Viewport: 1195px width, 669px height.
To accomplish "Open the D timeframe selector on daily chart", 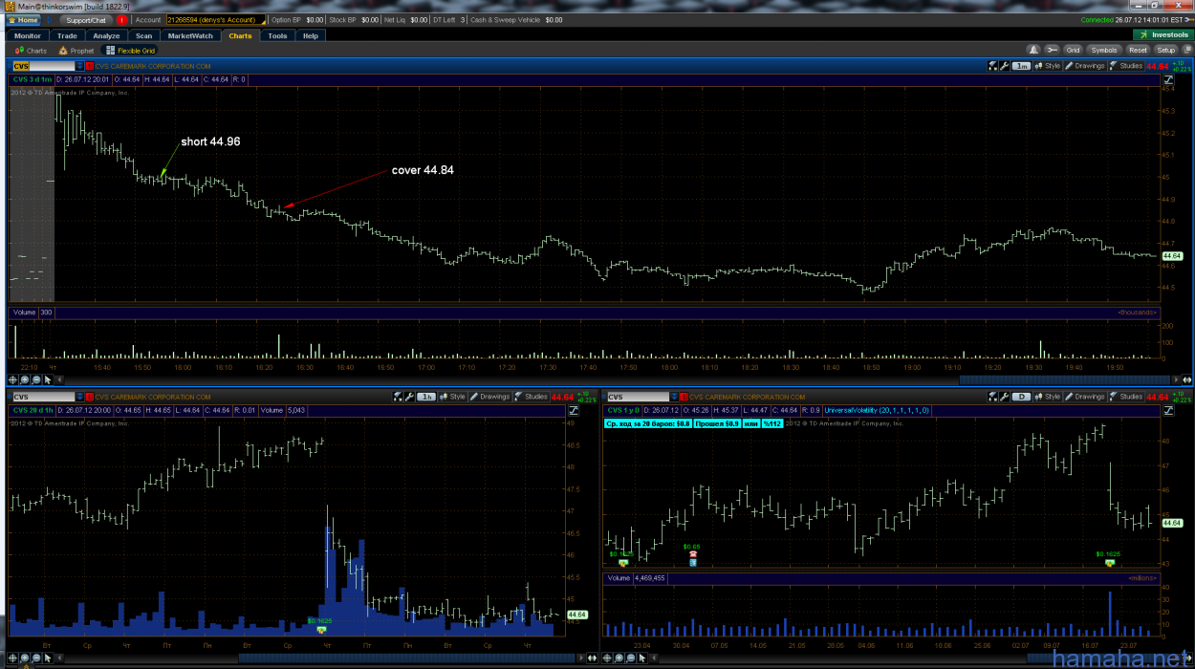I will 1021,397.
